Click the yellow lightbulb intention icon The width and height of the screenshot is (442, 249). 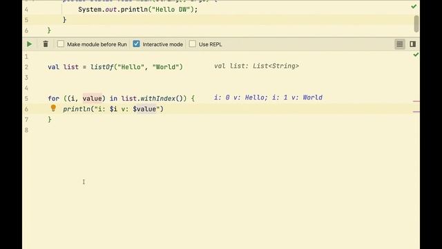click(x=53, y=108)
